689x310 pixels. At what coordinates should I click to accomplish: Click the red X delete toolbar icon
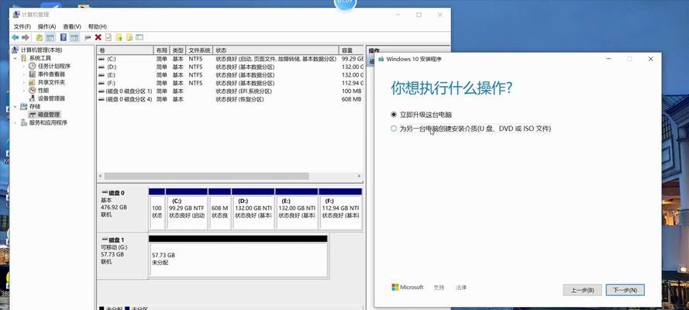[x=98, y=38]
